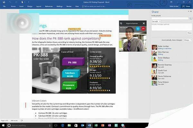Viewport: 193px width, 128px height.
Task: Click the Undo arrow in title bar
Action: point(11,2)
